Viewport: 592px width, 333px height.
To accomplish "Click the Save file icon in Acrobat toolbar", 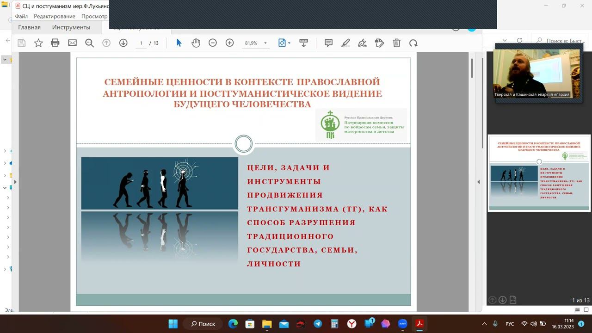I will tap(21, 43).
